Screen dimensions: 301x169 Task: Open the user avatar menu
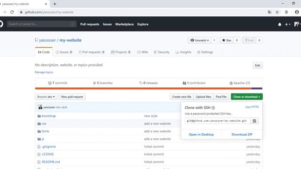[x=297, y=24]
